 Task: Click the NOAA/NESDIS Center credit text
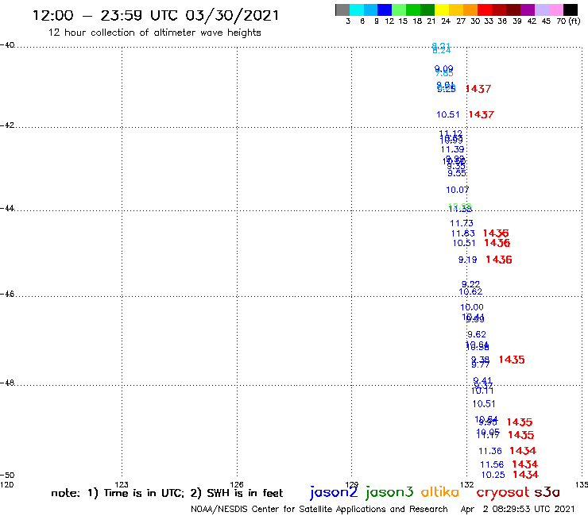pyautogui.click(x=319, y=509)
